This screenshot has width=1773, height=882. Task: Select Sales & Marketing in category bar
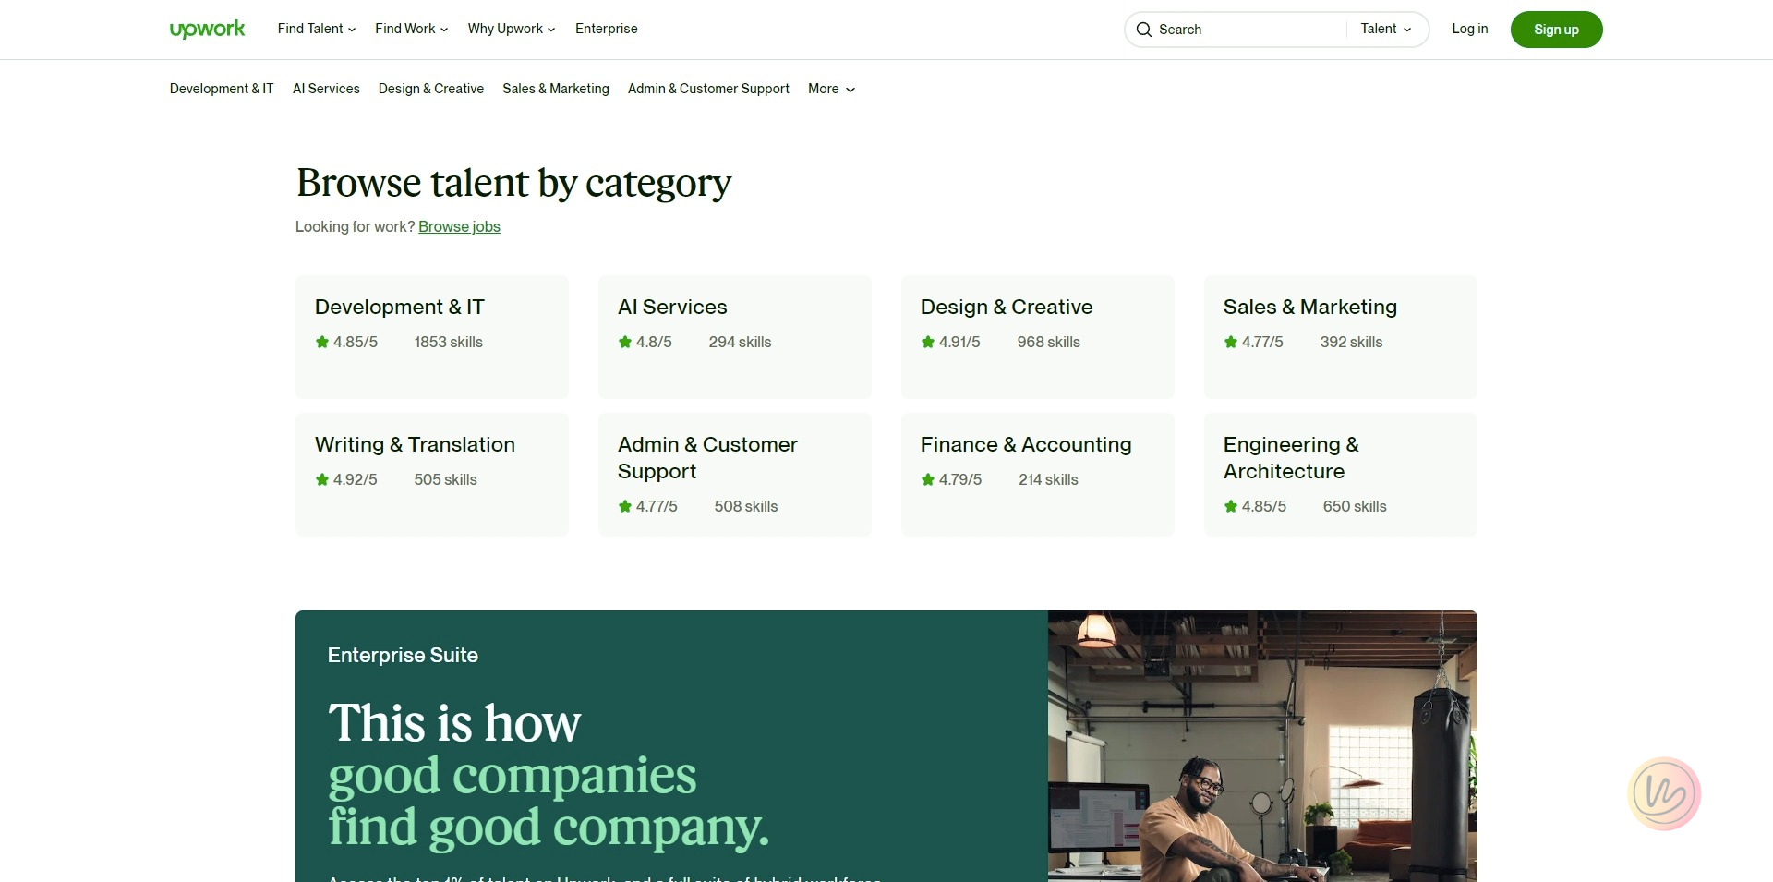pos(555,89)
